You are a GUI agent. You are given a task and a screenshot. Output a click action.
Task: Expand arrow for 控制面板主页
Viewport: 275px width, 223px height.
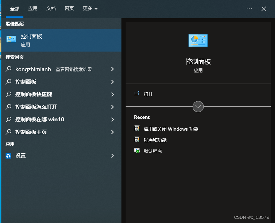click(x=113, y=132)
